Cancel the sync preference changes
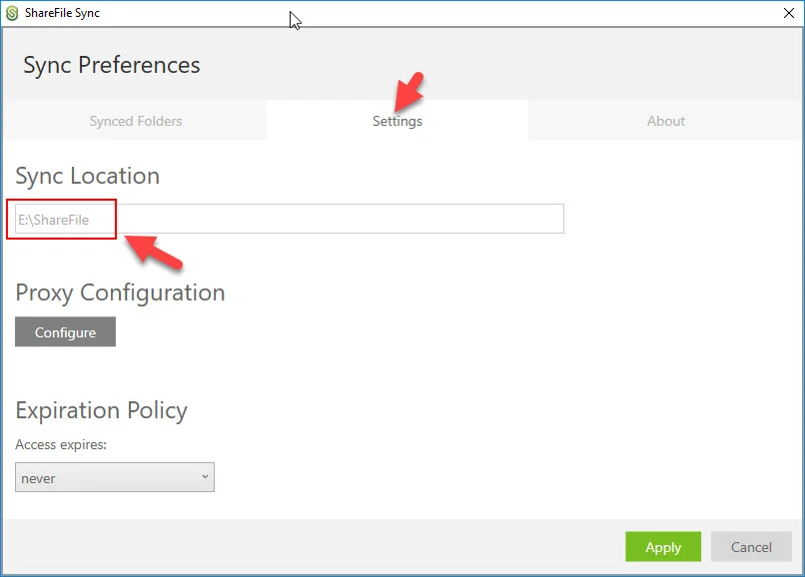This screenshot has width=805, height=577. (751, 547)
